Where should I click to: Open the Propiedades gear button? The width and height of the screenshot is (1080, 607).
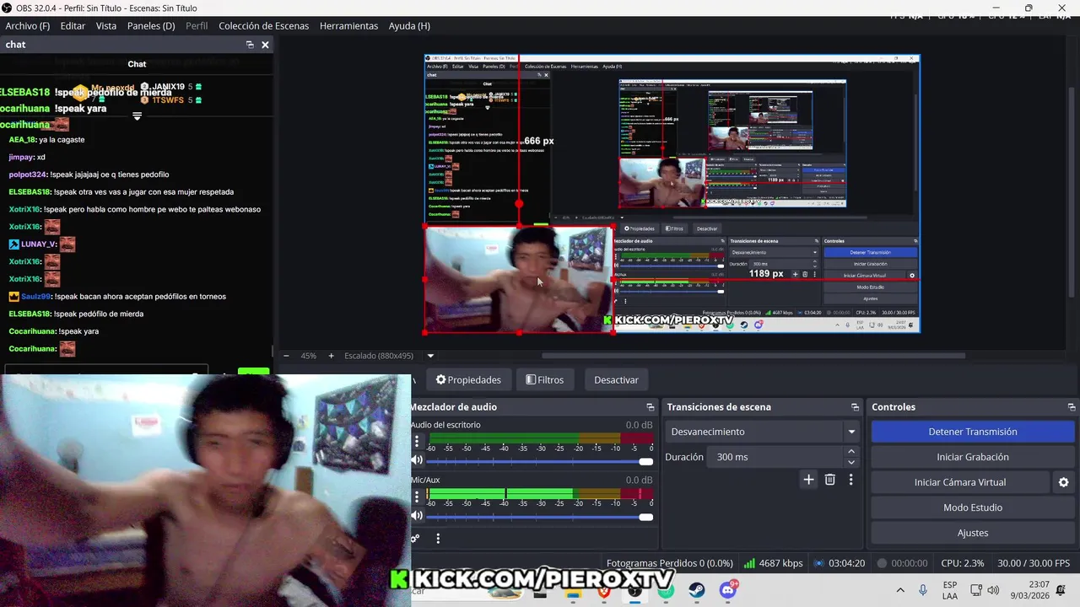click(468, 379)
